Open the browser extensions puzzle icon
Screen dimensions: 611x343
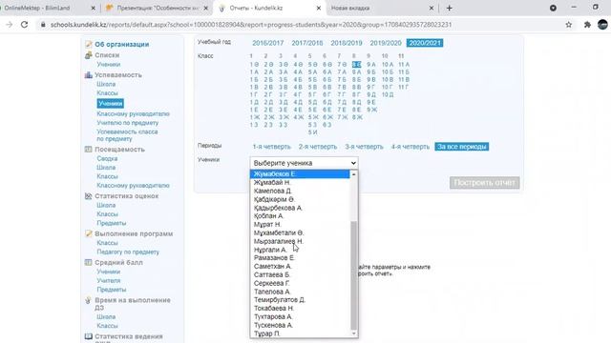point(587,25)
